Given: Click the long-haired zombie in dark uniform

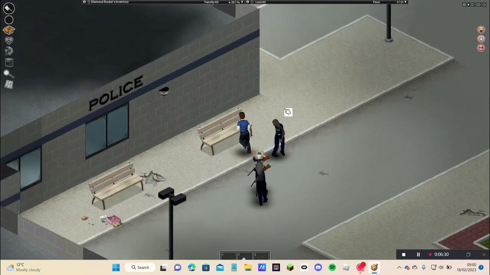Looking at the screenshot, I should [278, 137].
